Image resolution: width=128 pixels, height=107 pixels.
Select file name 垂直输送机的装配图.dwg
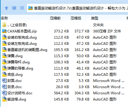[27, 50]
